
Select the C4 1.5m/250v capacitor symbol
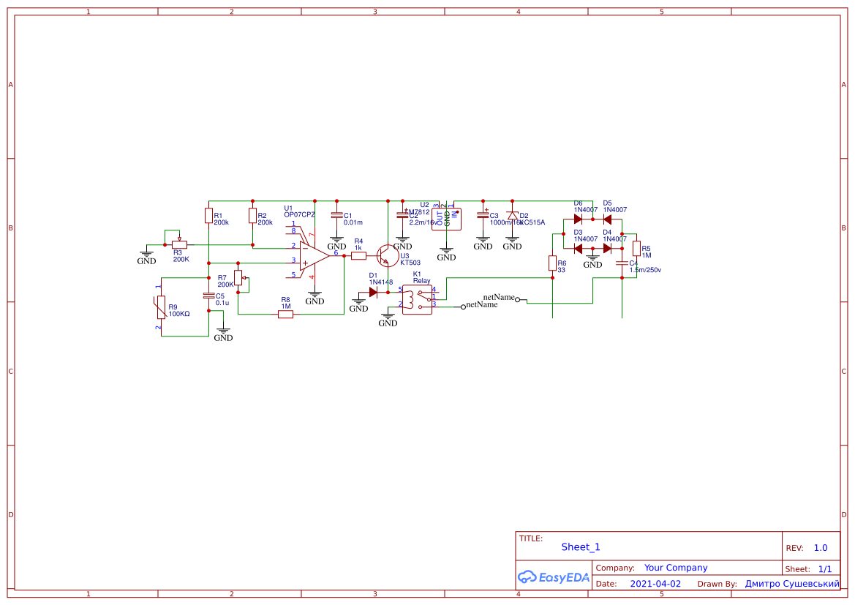(622, 263)
